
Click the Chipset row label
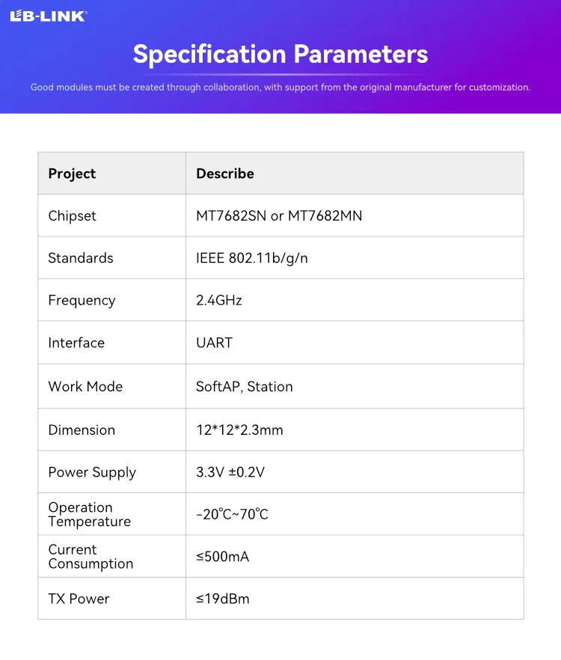(x=72, y=216)
